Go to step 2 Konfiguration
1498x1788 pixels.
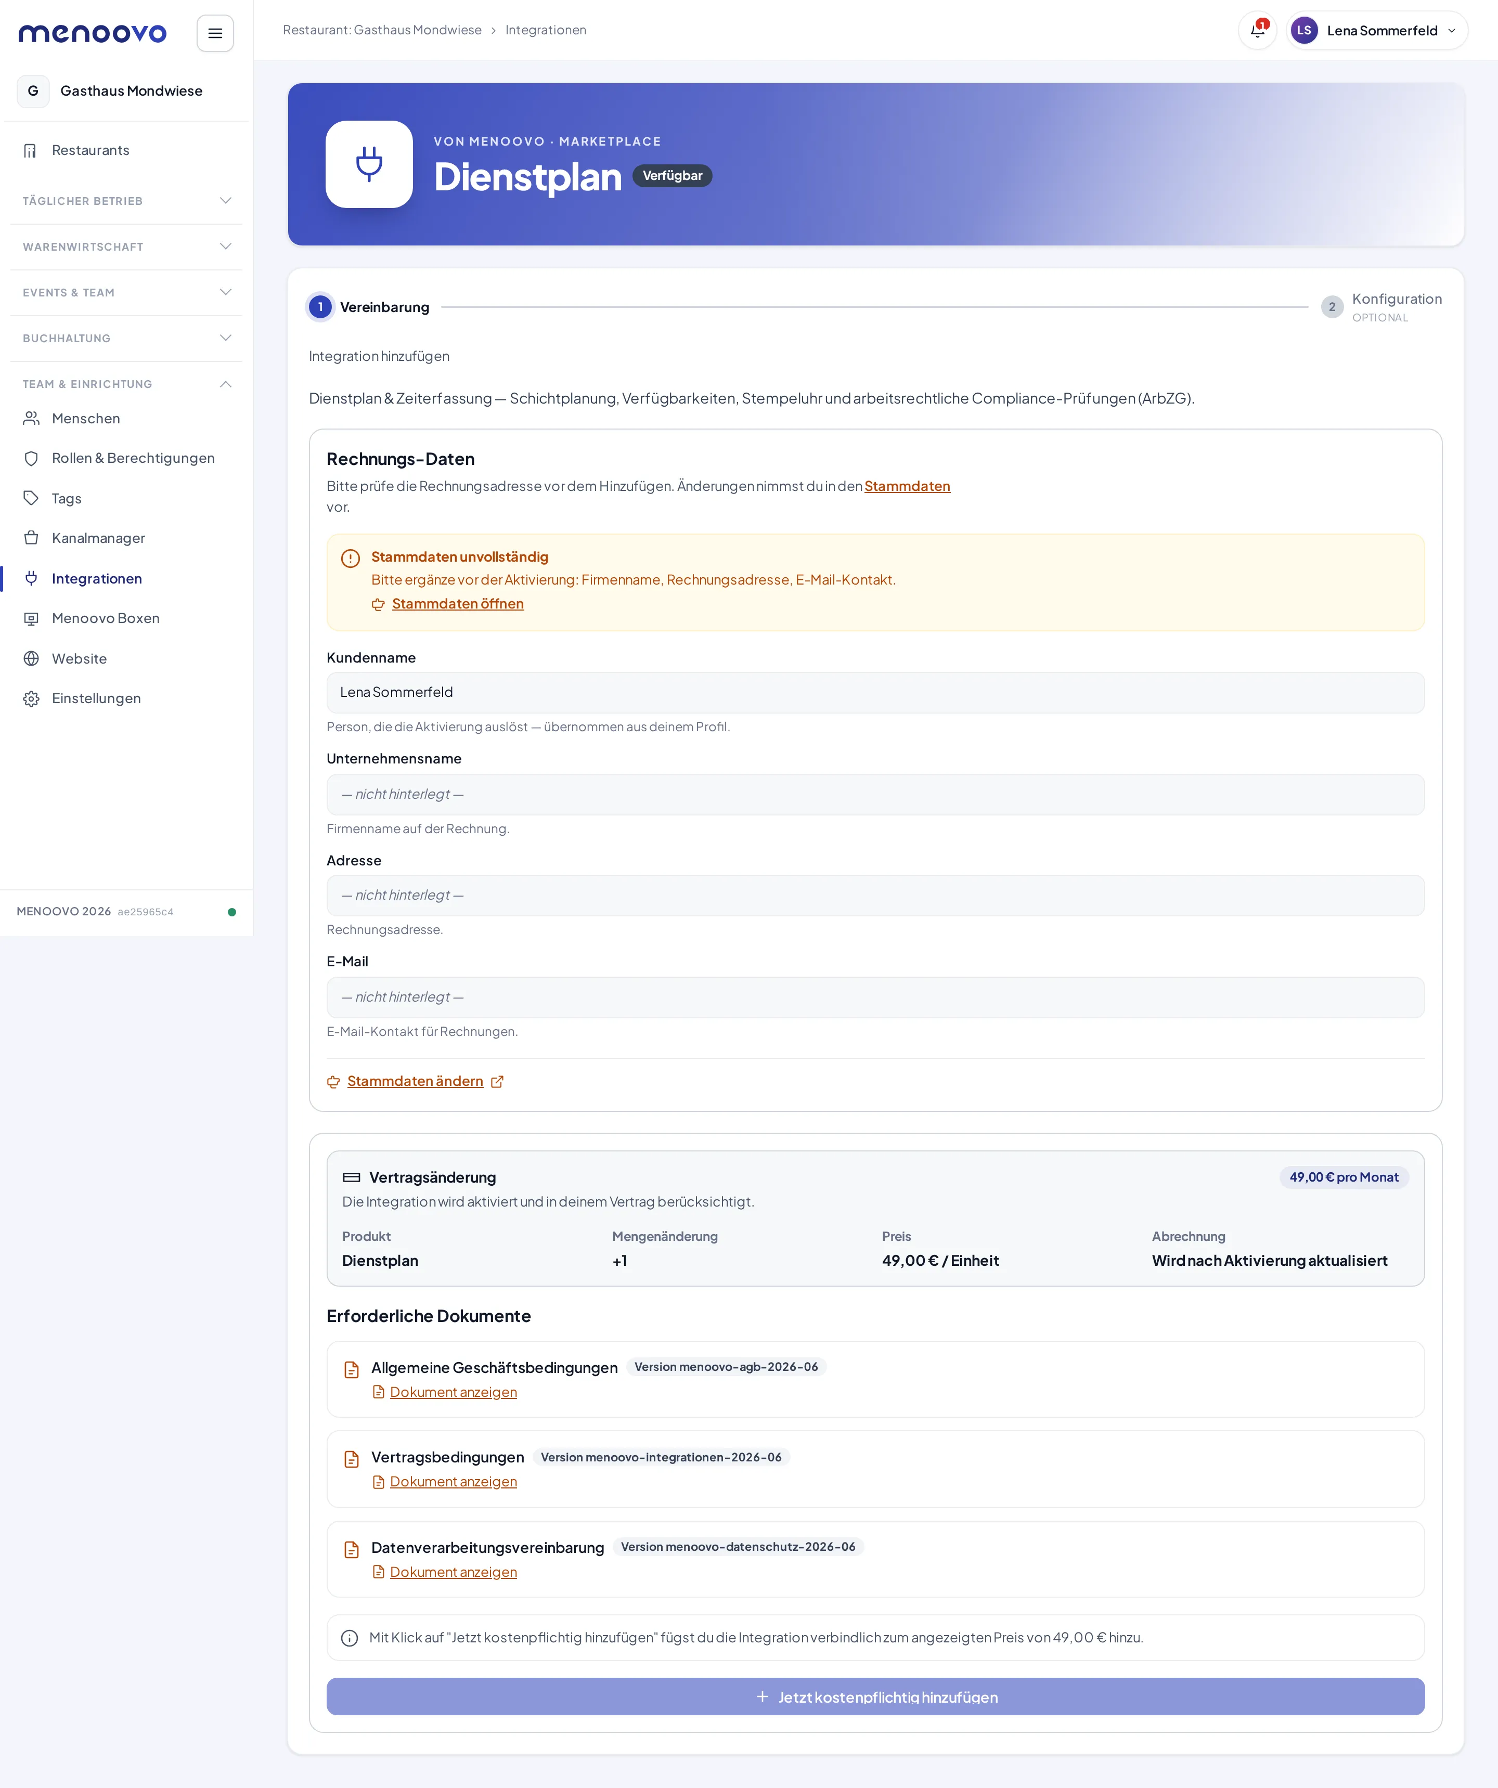click(1381, 306)
